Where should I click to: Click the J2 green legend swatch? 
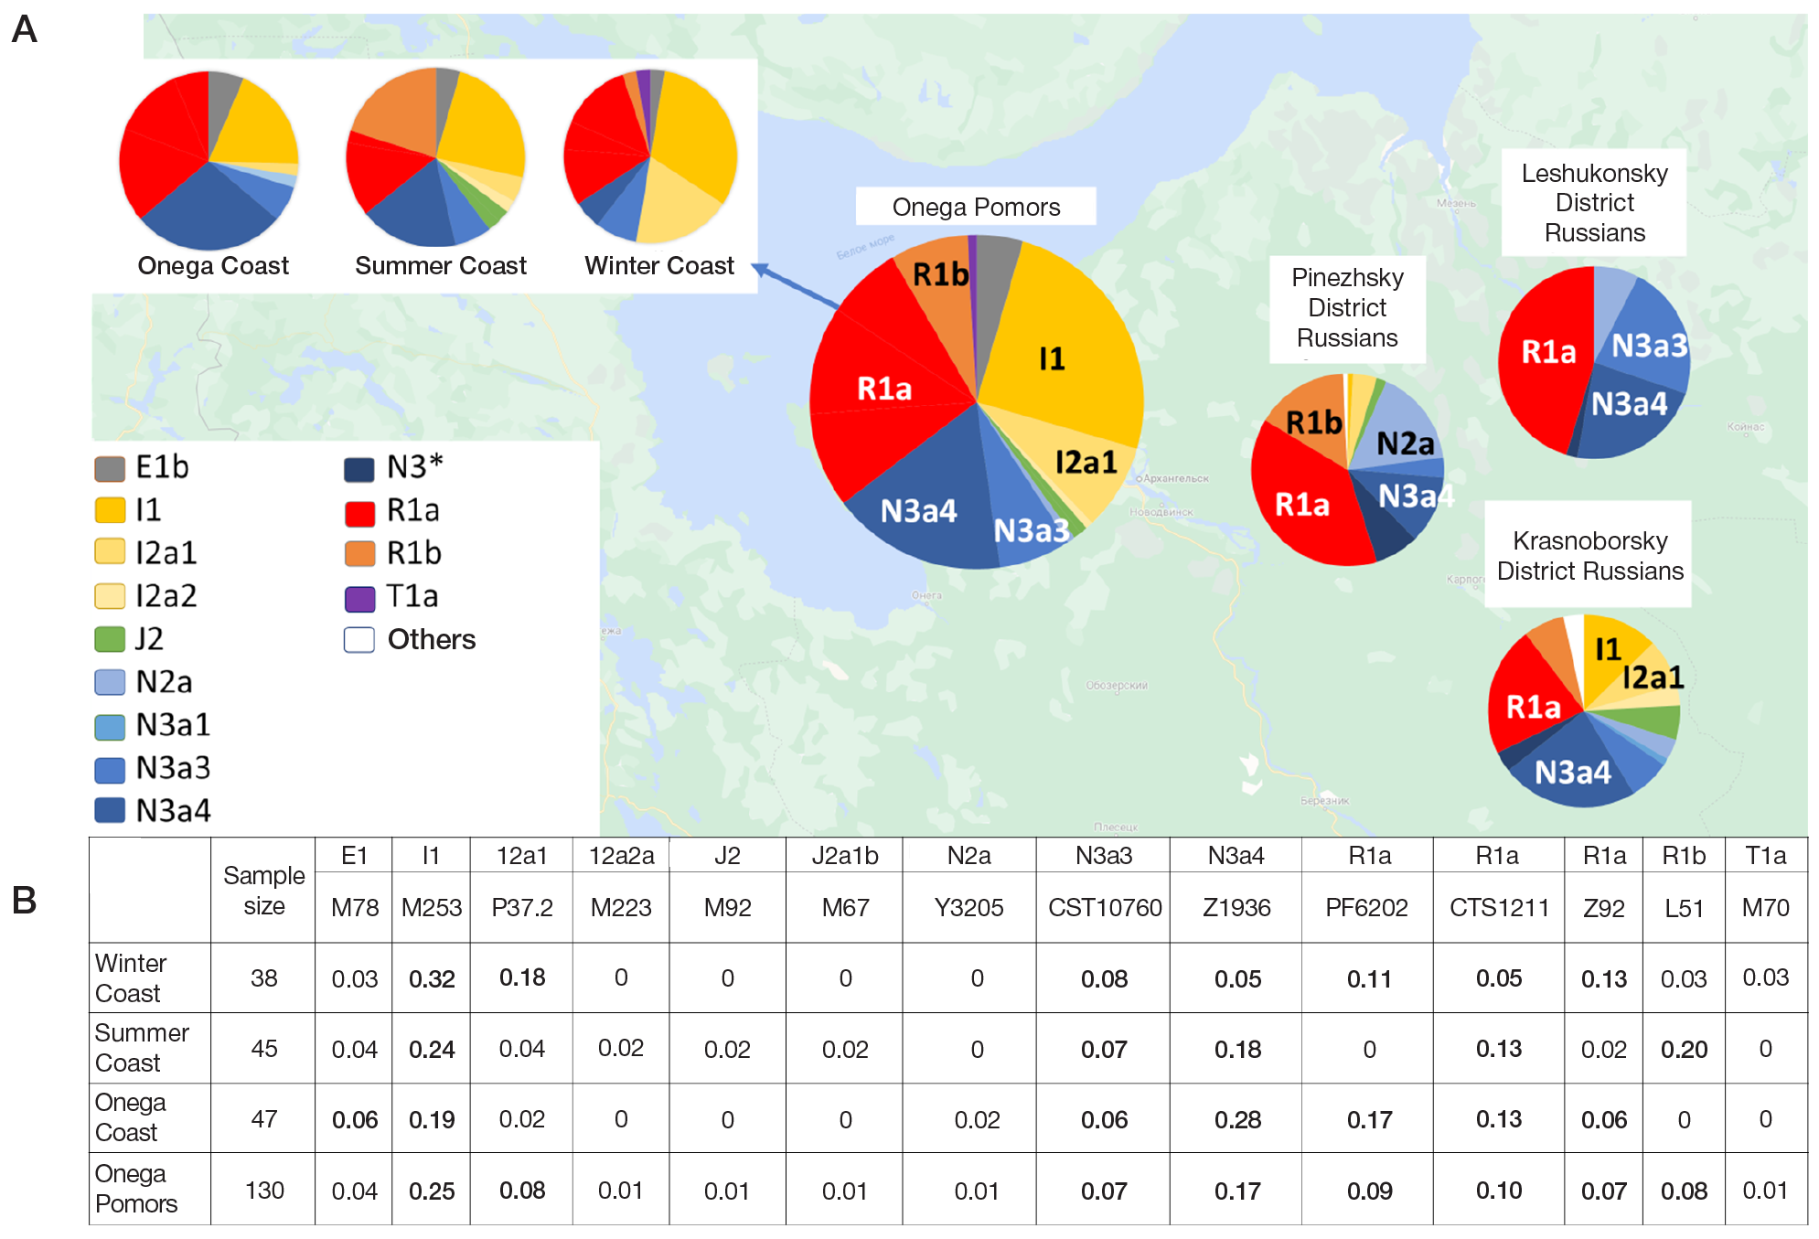tap(110, 639)
